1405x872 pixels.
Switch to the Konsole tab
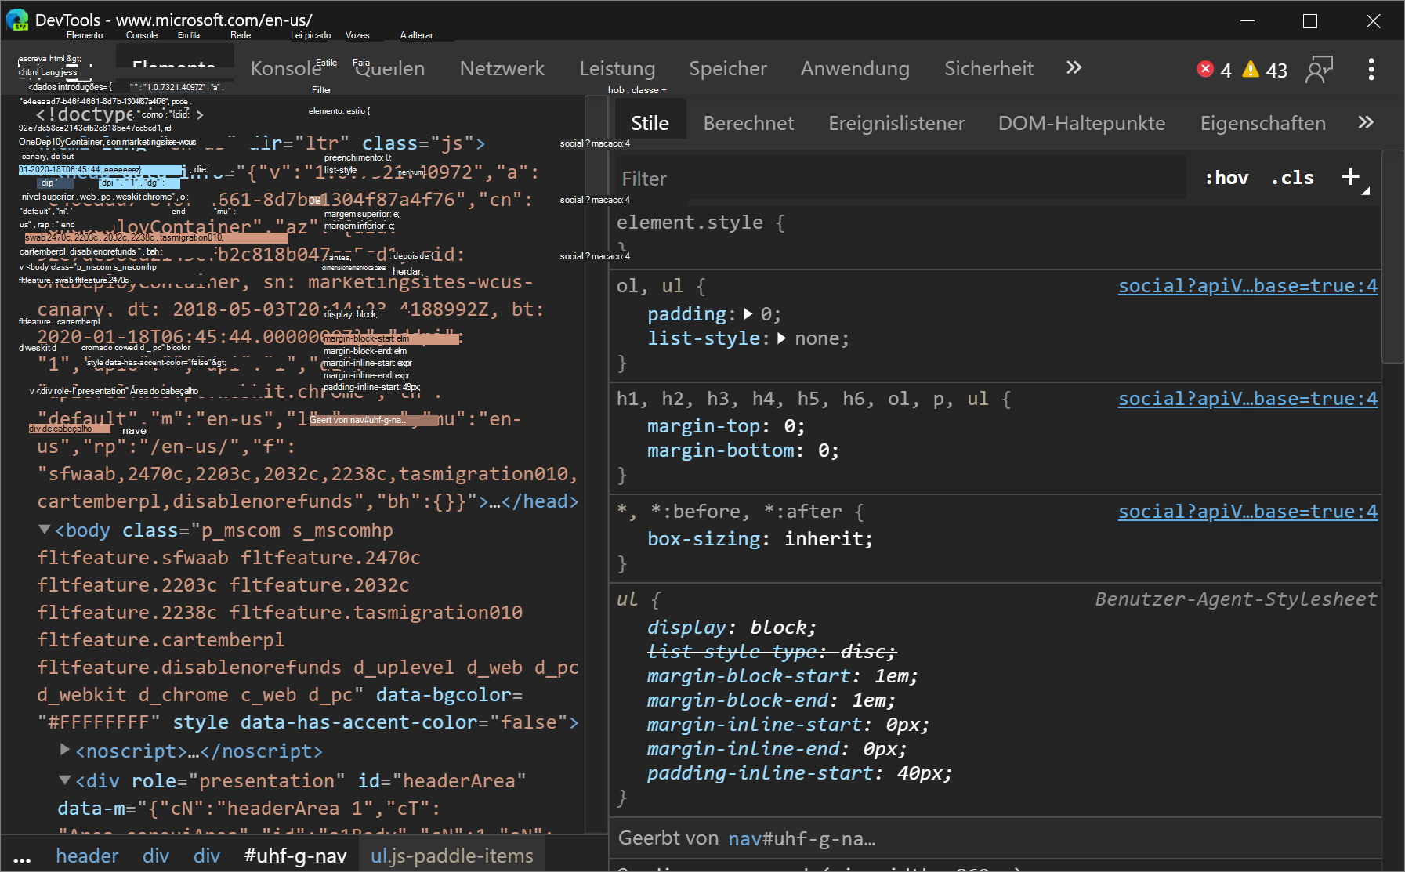coord(284,68)
